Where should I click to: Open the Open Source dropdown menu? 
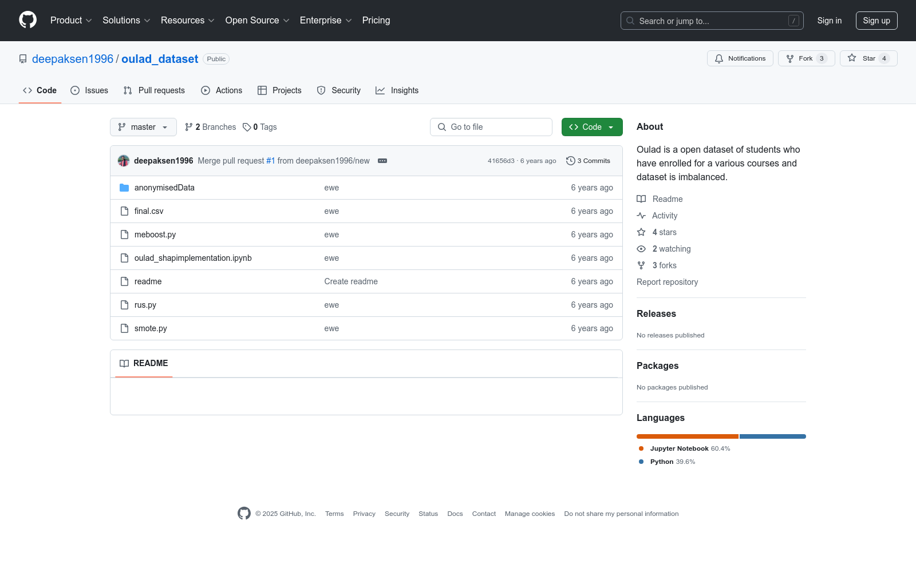pos(257,20)
